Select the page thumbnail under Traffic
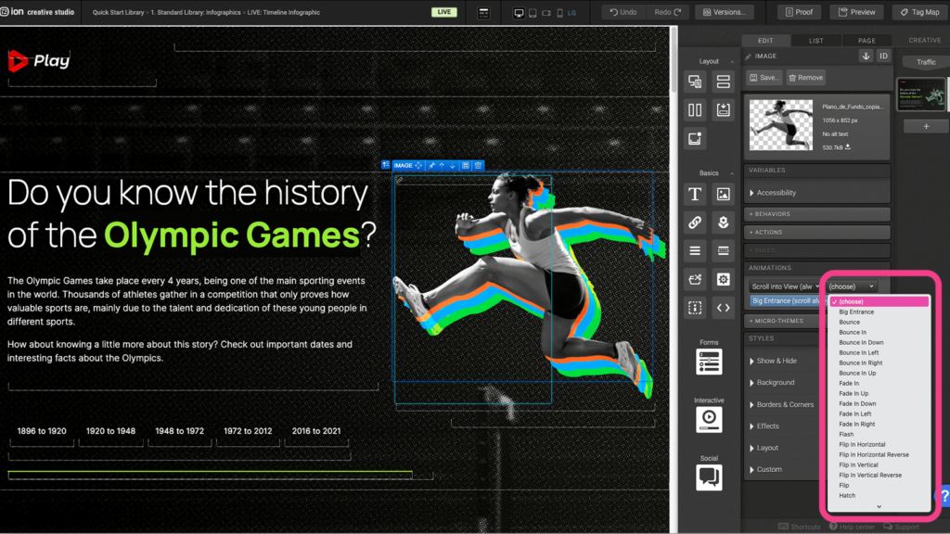 click(921, 95)
